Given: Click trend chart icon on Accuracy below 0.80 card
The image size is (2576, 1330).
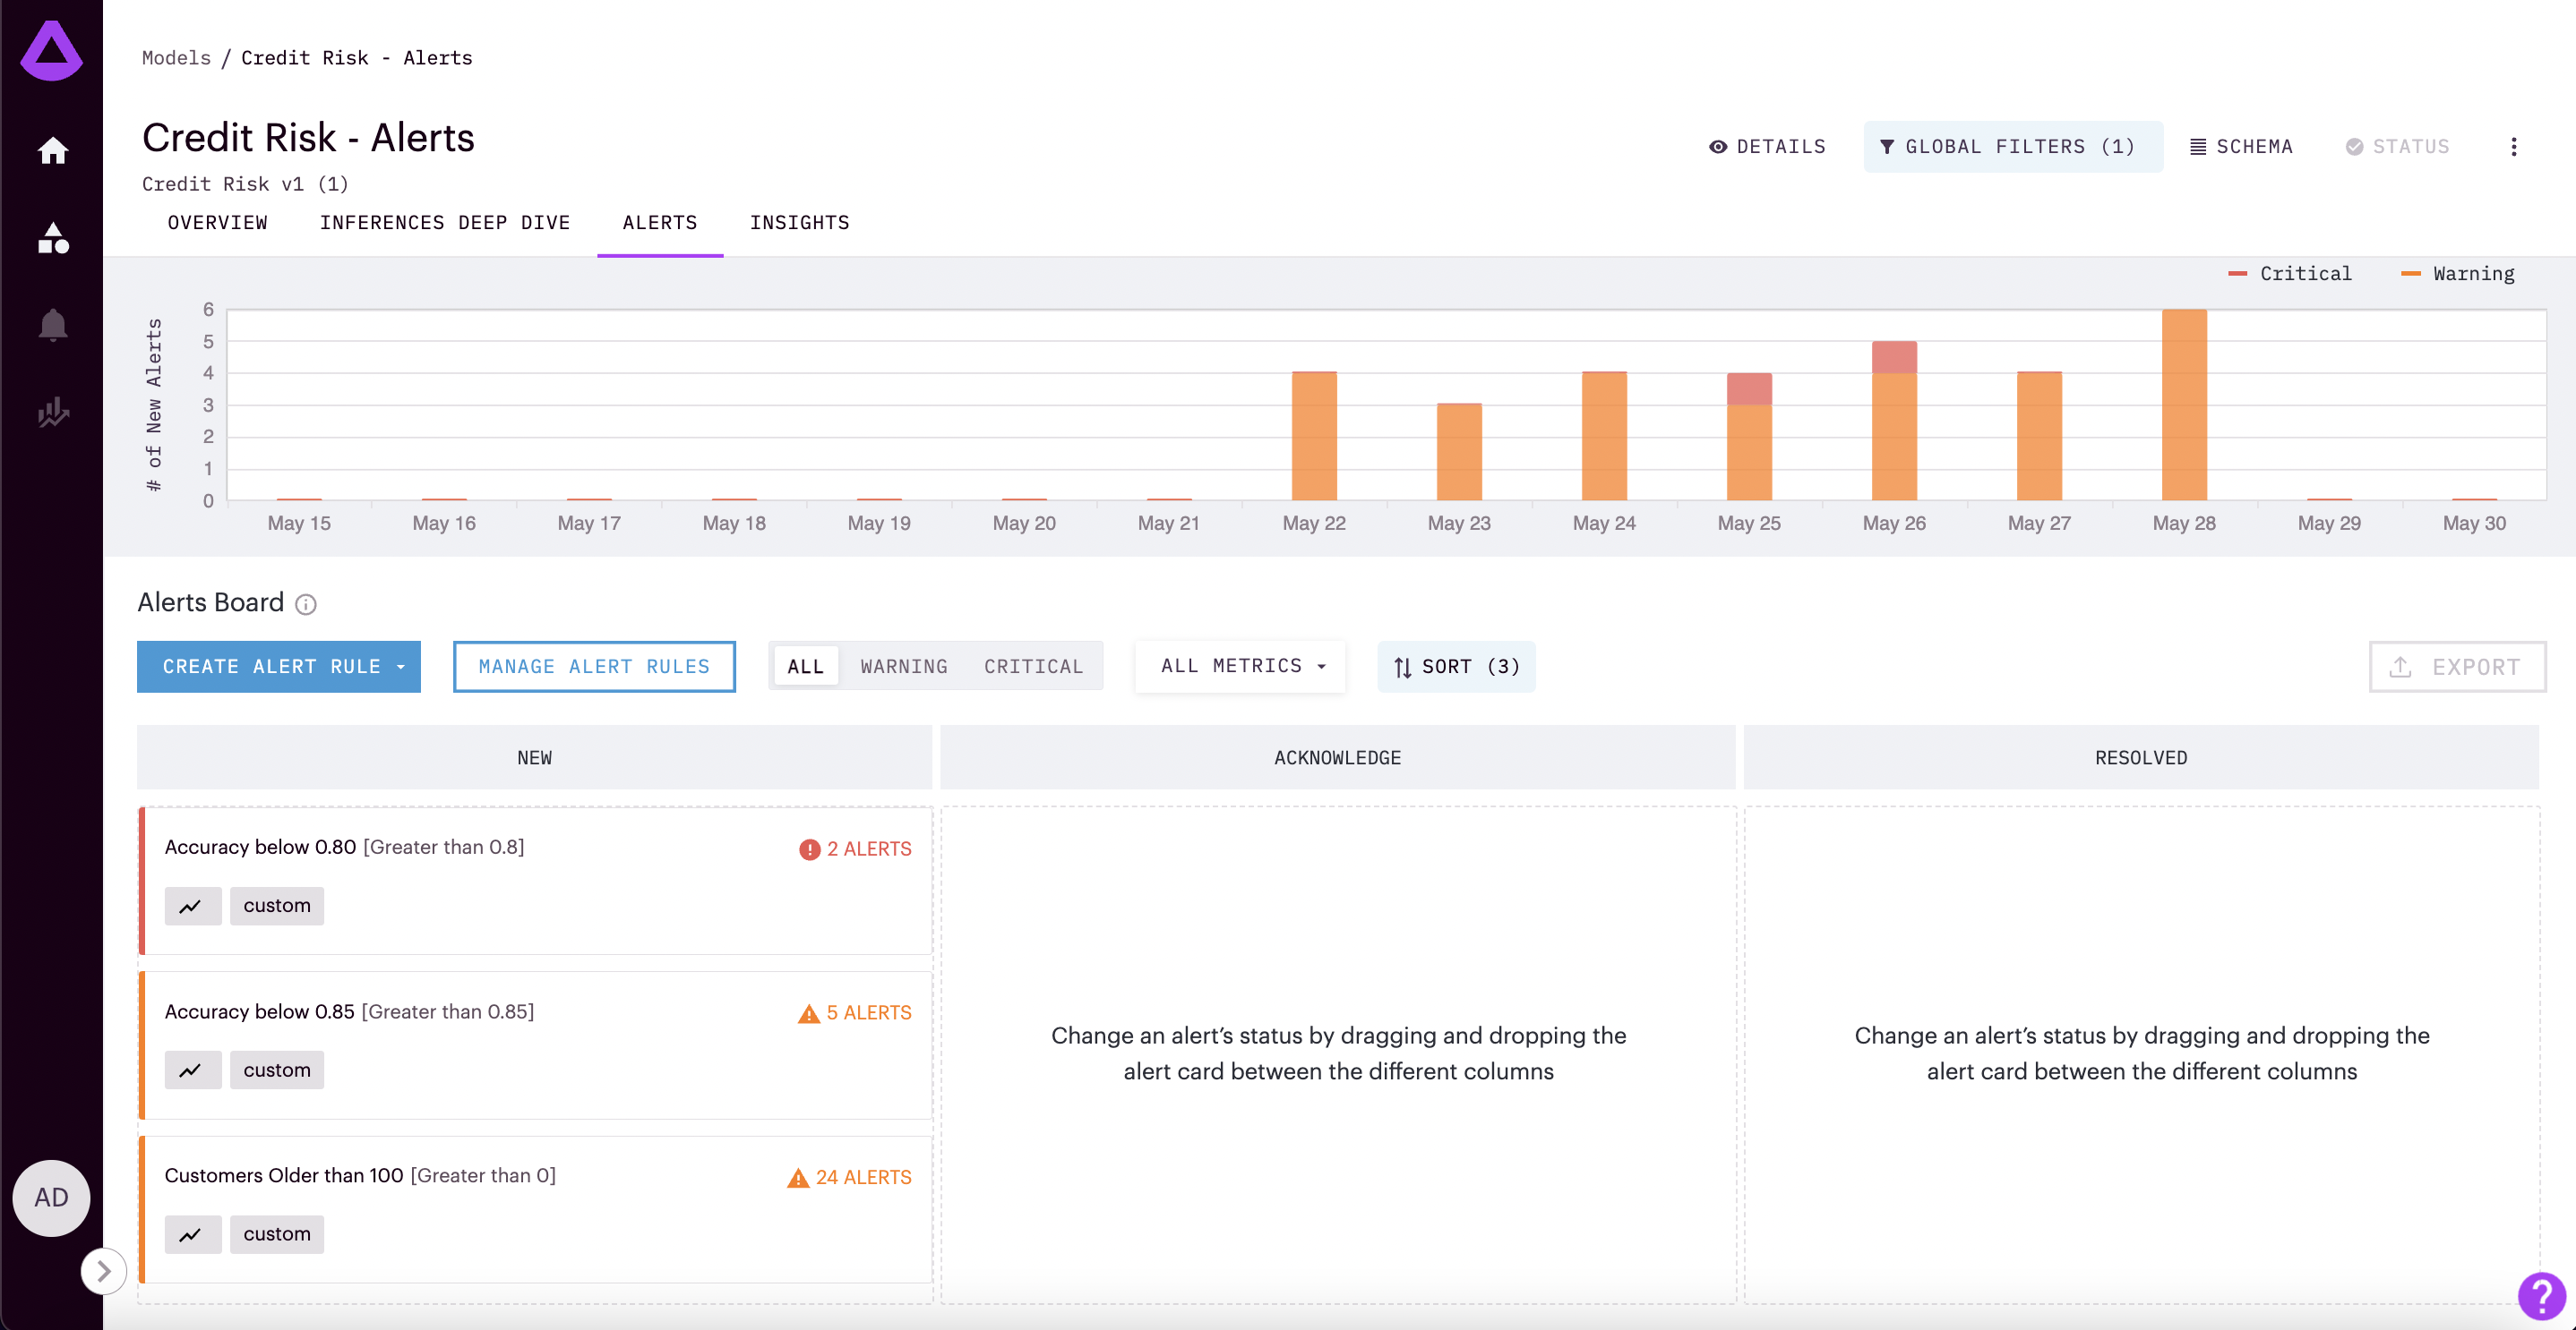Looking at the screenshot, I should [x=192, y=906].
